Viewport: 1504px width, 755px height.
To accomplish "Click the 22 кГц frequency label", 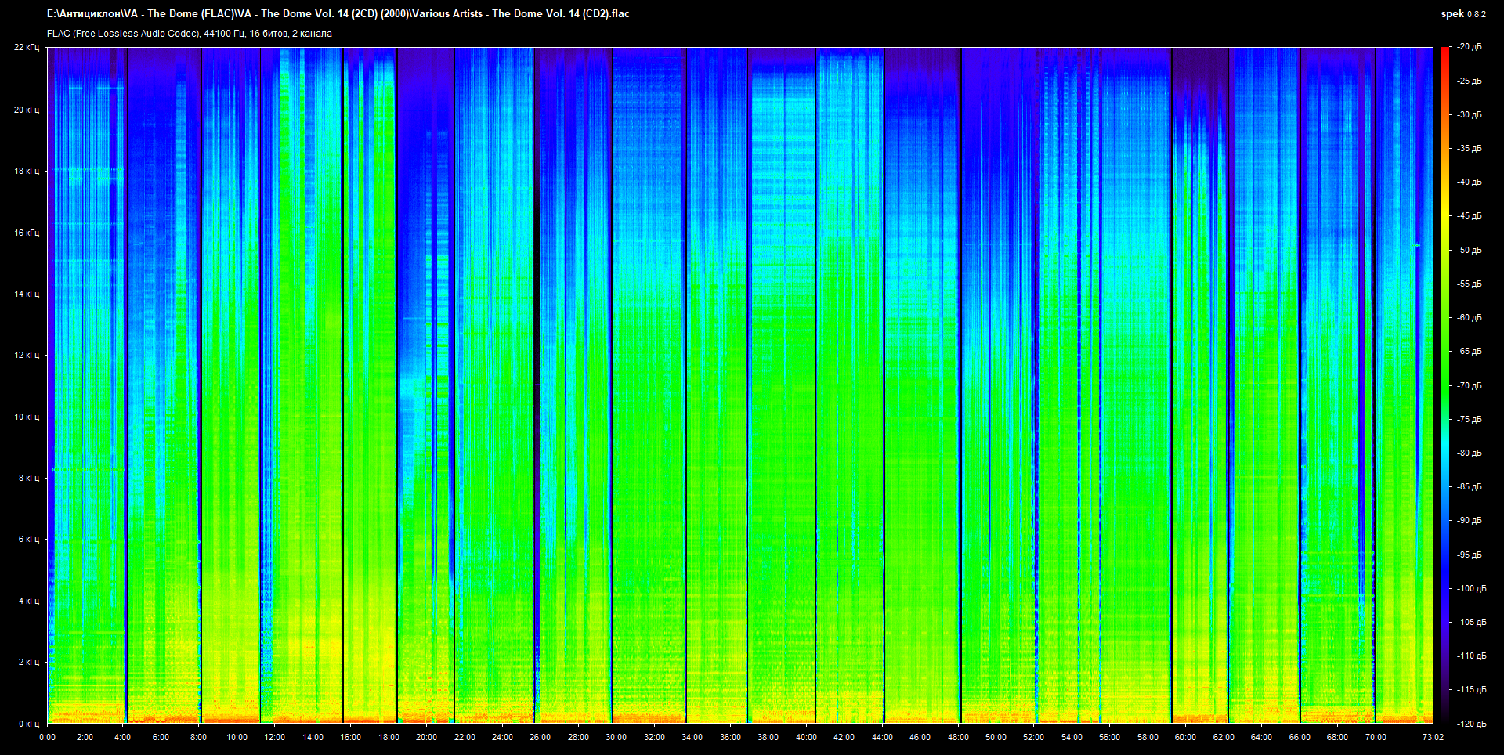I will click(x=27, y=48).
